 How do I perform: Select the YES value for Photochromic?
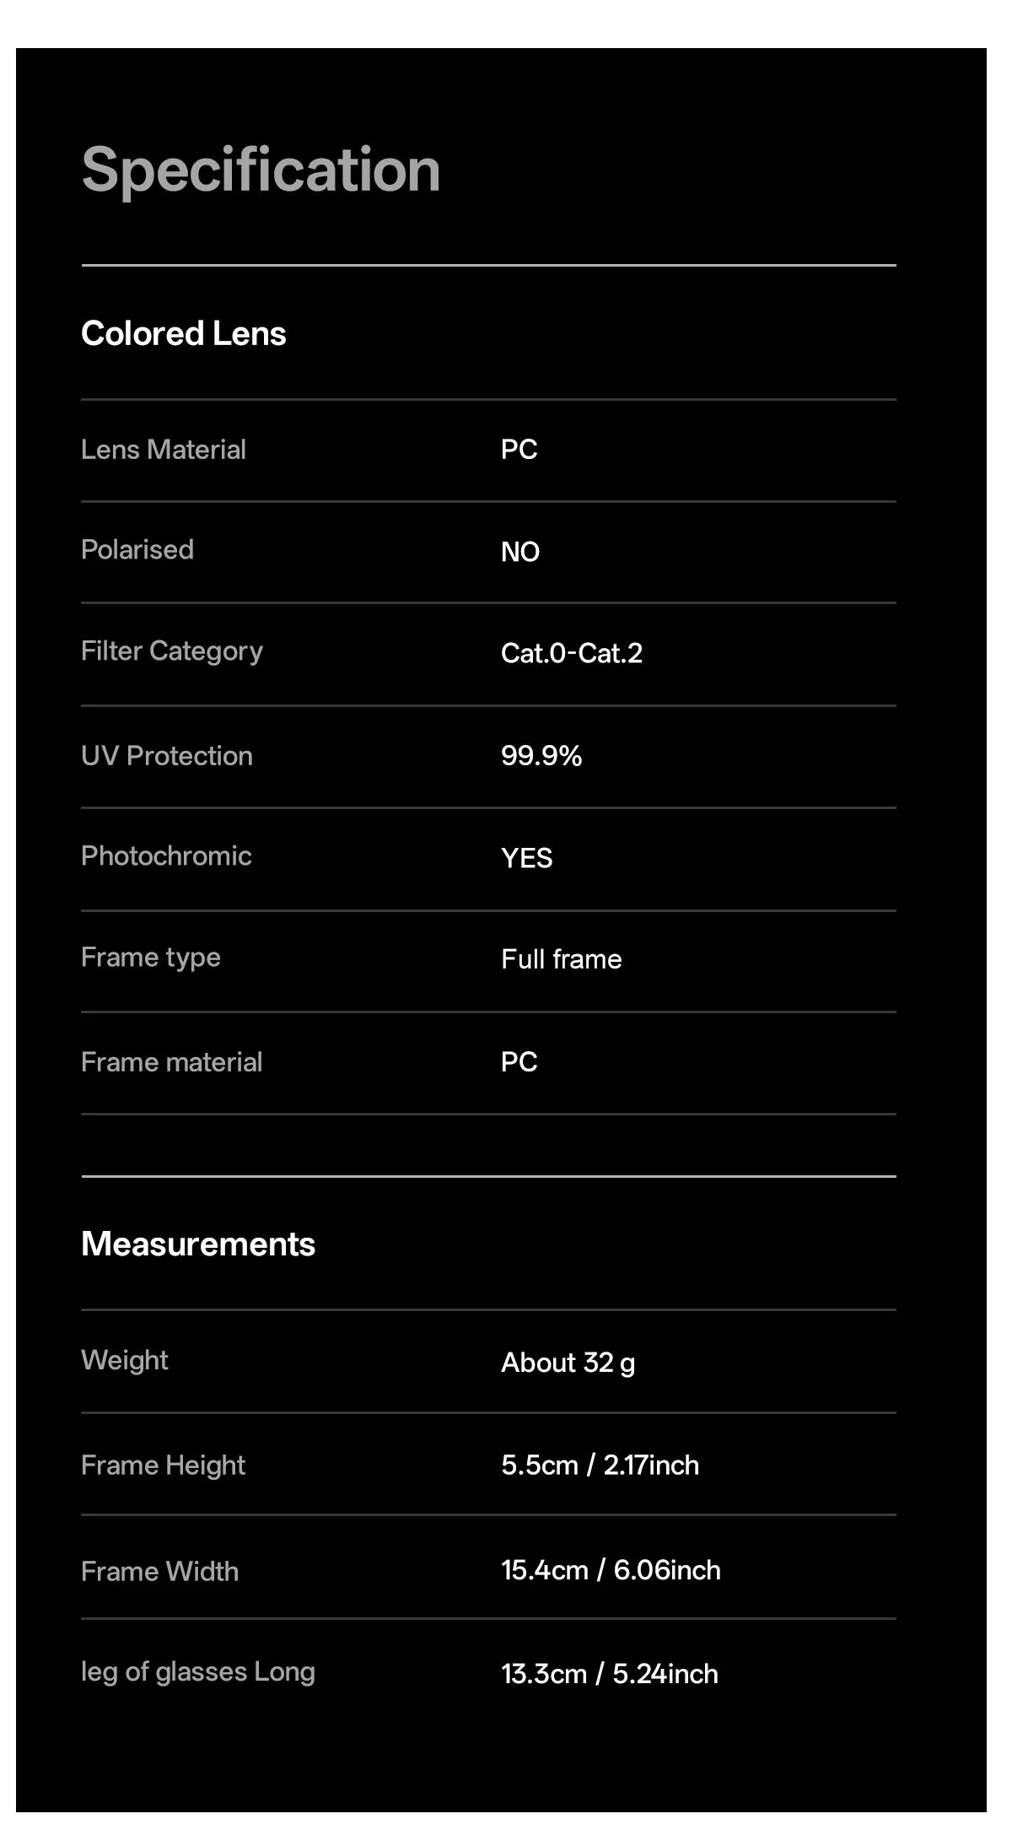click(x=526, y=858)
